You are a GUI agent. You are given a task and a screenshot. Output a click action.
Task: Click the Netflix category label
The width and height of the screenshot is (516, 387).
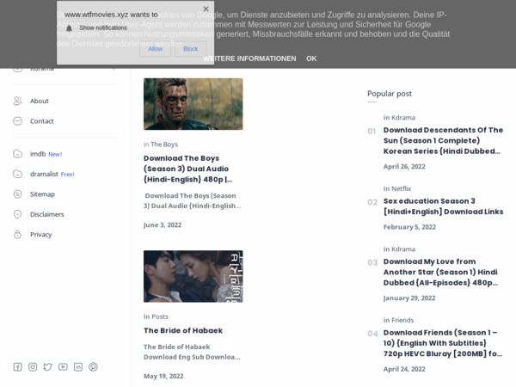click(x=401, y=188)
